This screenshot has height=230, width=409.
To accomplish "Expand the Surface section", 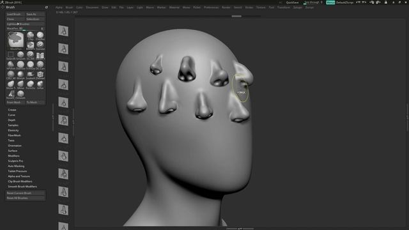I will pos(13,151).
